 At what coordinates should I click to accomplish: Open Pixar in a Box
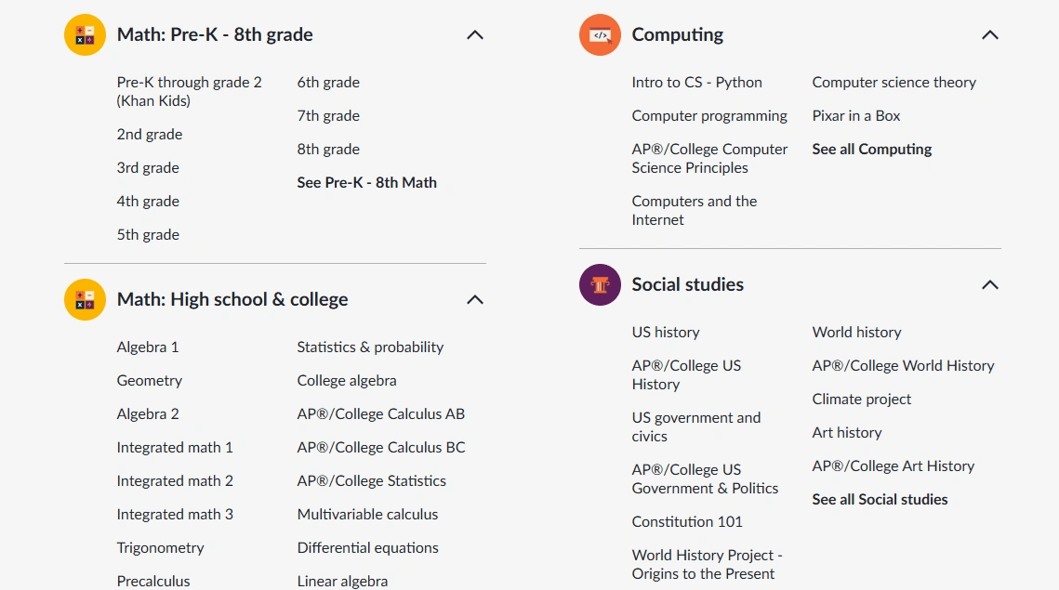(x=854, y=115)
